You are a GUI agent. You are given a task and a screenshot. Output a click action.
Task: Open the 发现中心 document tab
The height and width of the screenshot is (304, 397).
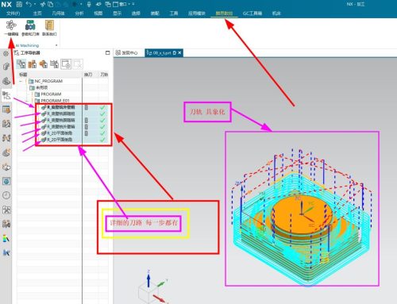pos(127,53)
